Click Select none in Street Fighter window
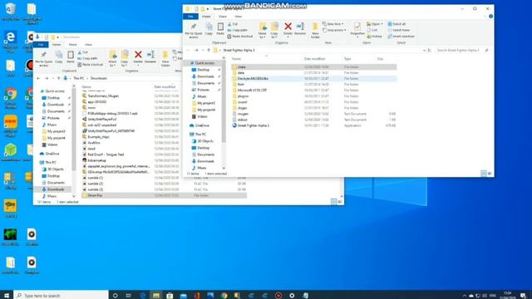 click(x=399, y=30)
